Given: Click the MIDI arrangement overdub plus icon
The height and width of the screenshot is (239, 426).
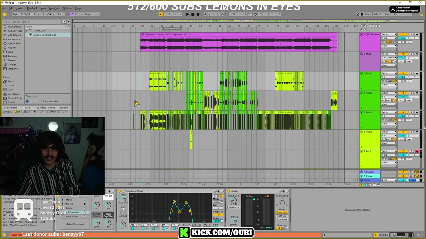Looking at the screenshot, I should [x=205, y=14].
